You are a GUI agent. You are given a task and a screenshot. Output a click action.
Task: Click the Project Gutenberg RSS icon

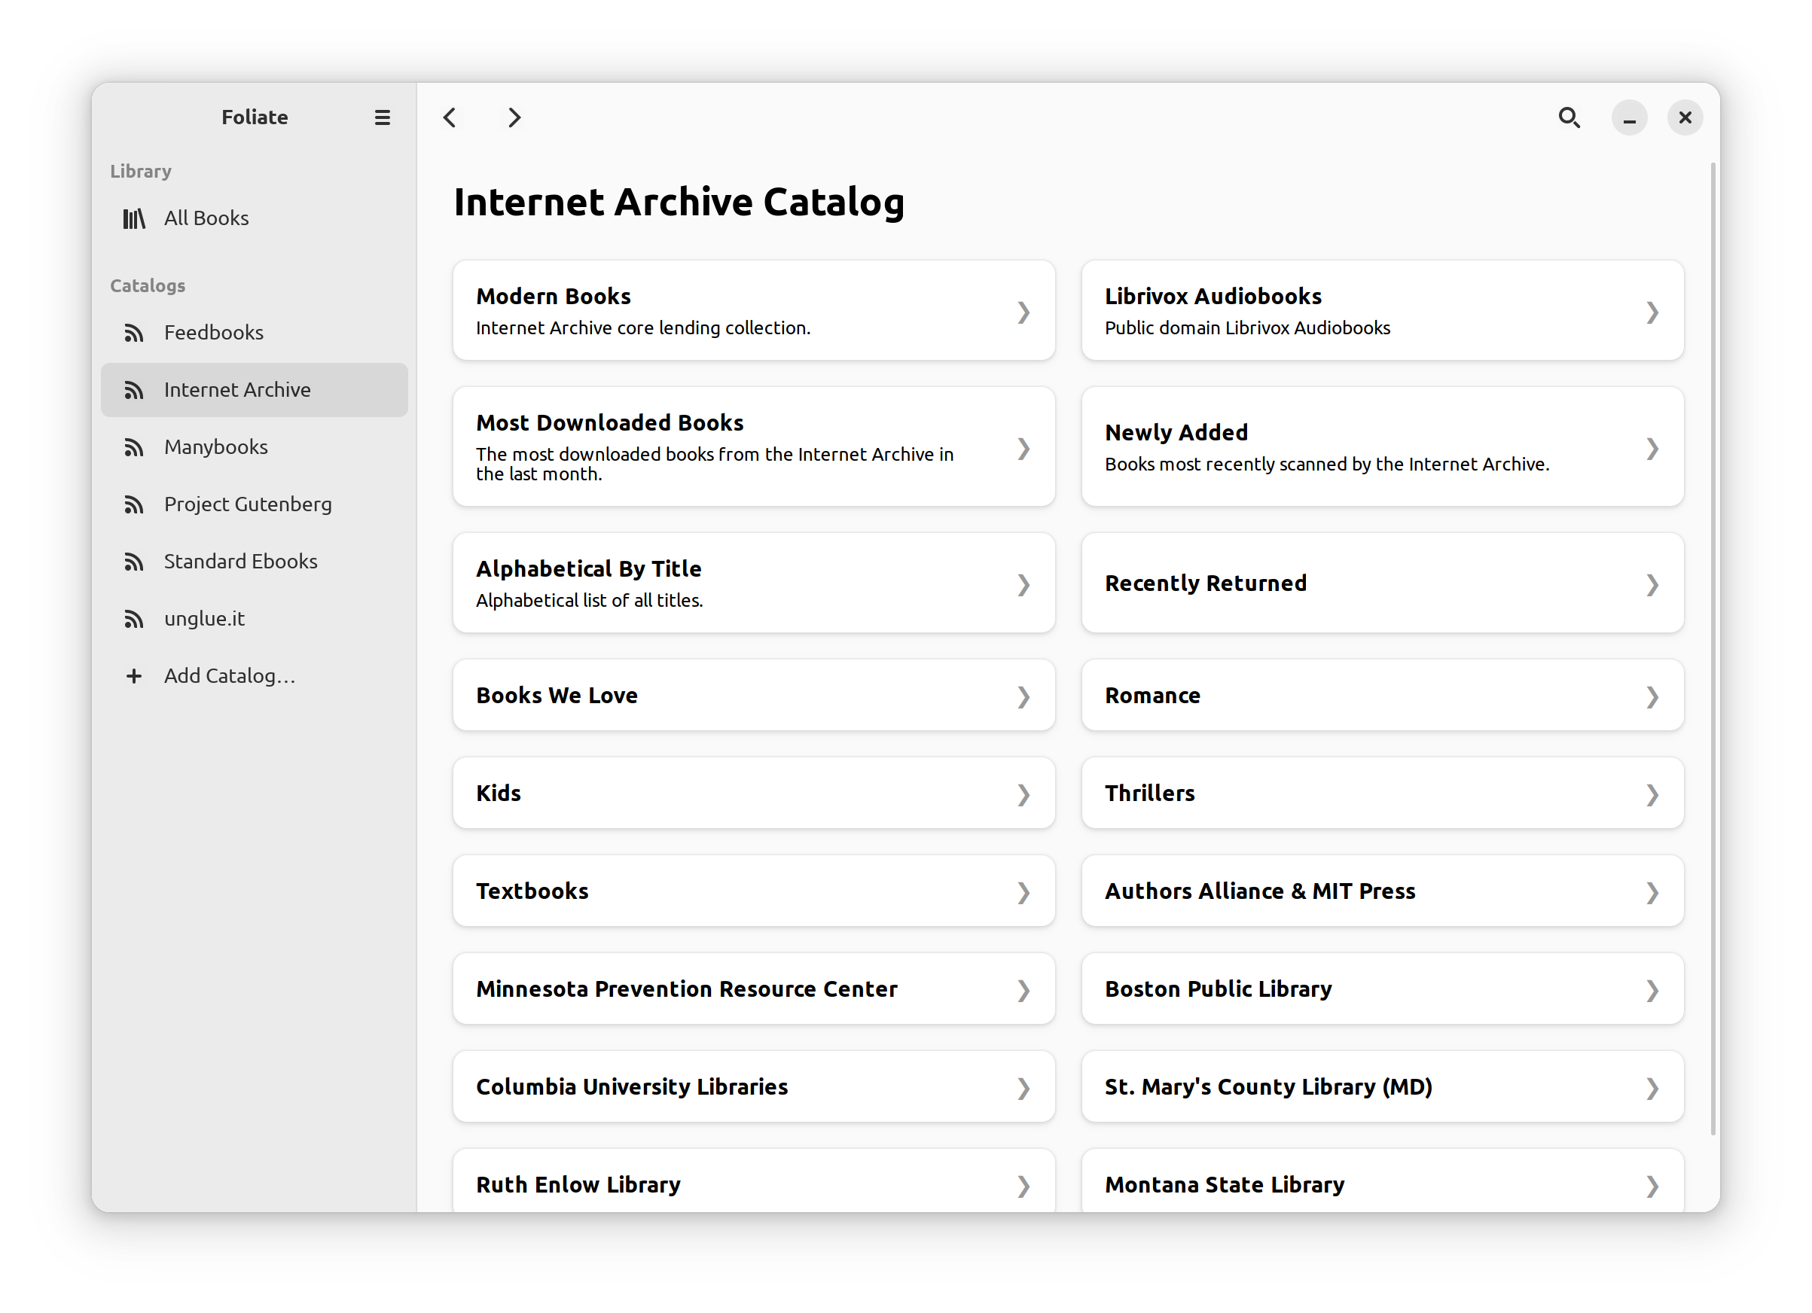click(133, 504)
